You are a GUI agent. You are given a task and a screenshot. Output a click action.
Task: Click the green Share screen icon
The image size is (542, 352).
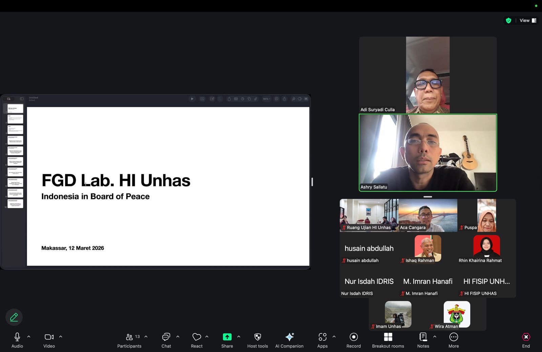click(x=227, y=337)
